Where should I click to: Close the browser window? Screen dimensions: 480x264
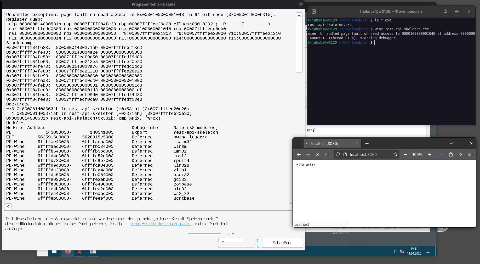click(x=471, y=143)
